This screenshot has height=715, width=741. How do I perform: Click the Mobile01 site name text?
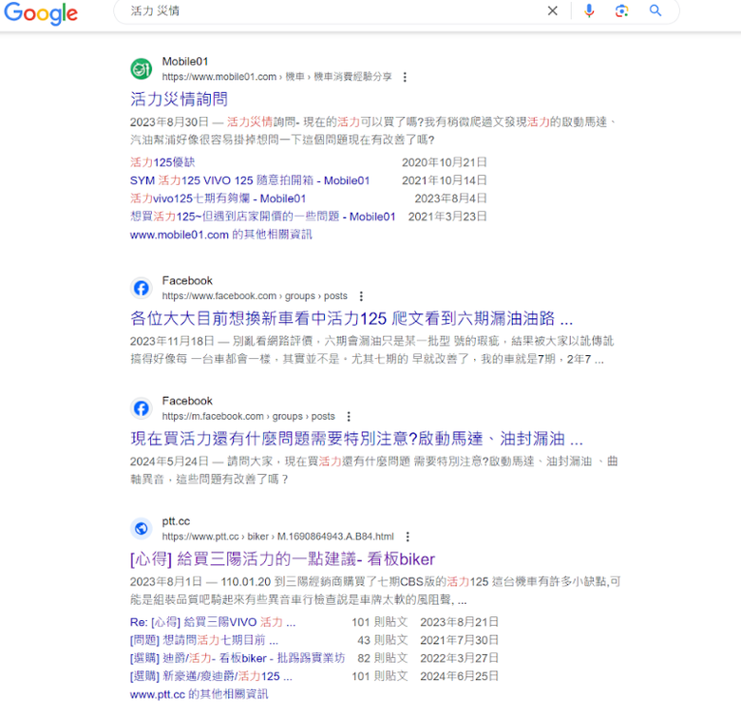[x=185, y=62]
